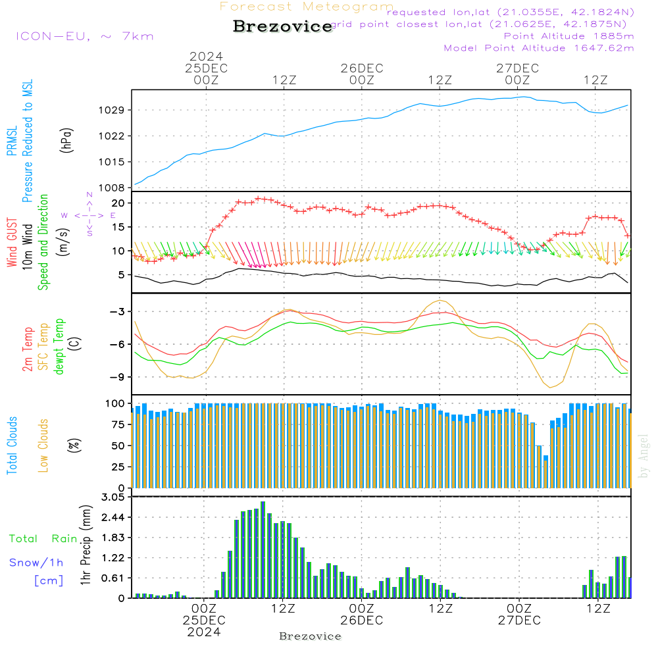
Task: Click the top 25DEC date label
Action: coord(206,68)
